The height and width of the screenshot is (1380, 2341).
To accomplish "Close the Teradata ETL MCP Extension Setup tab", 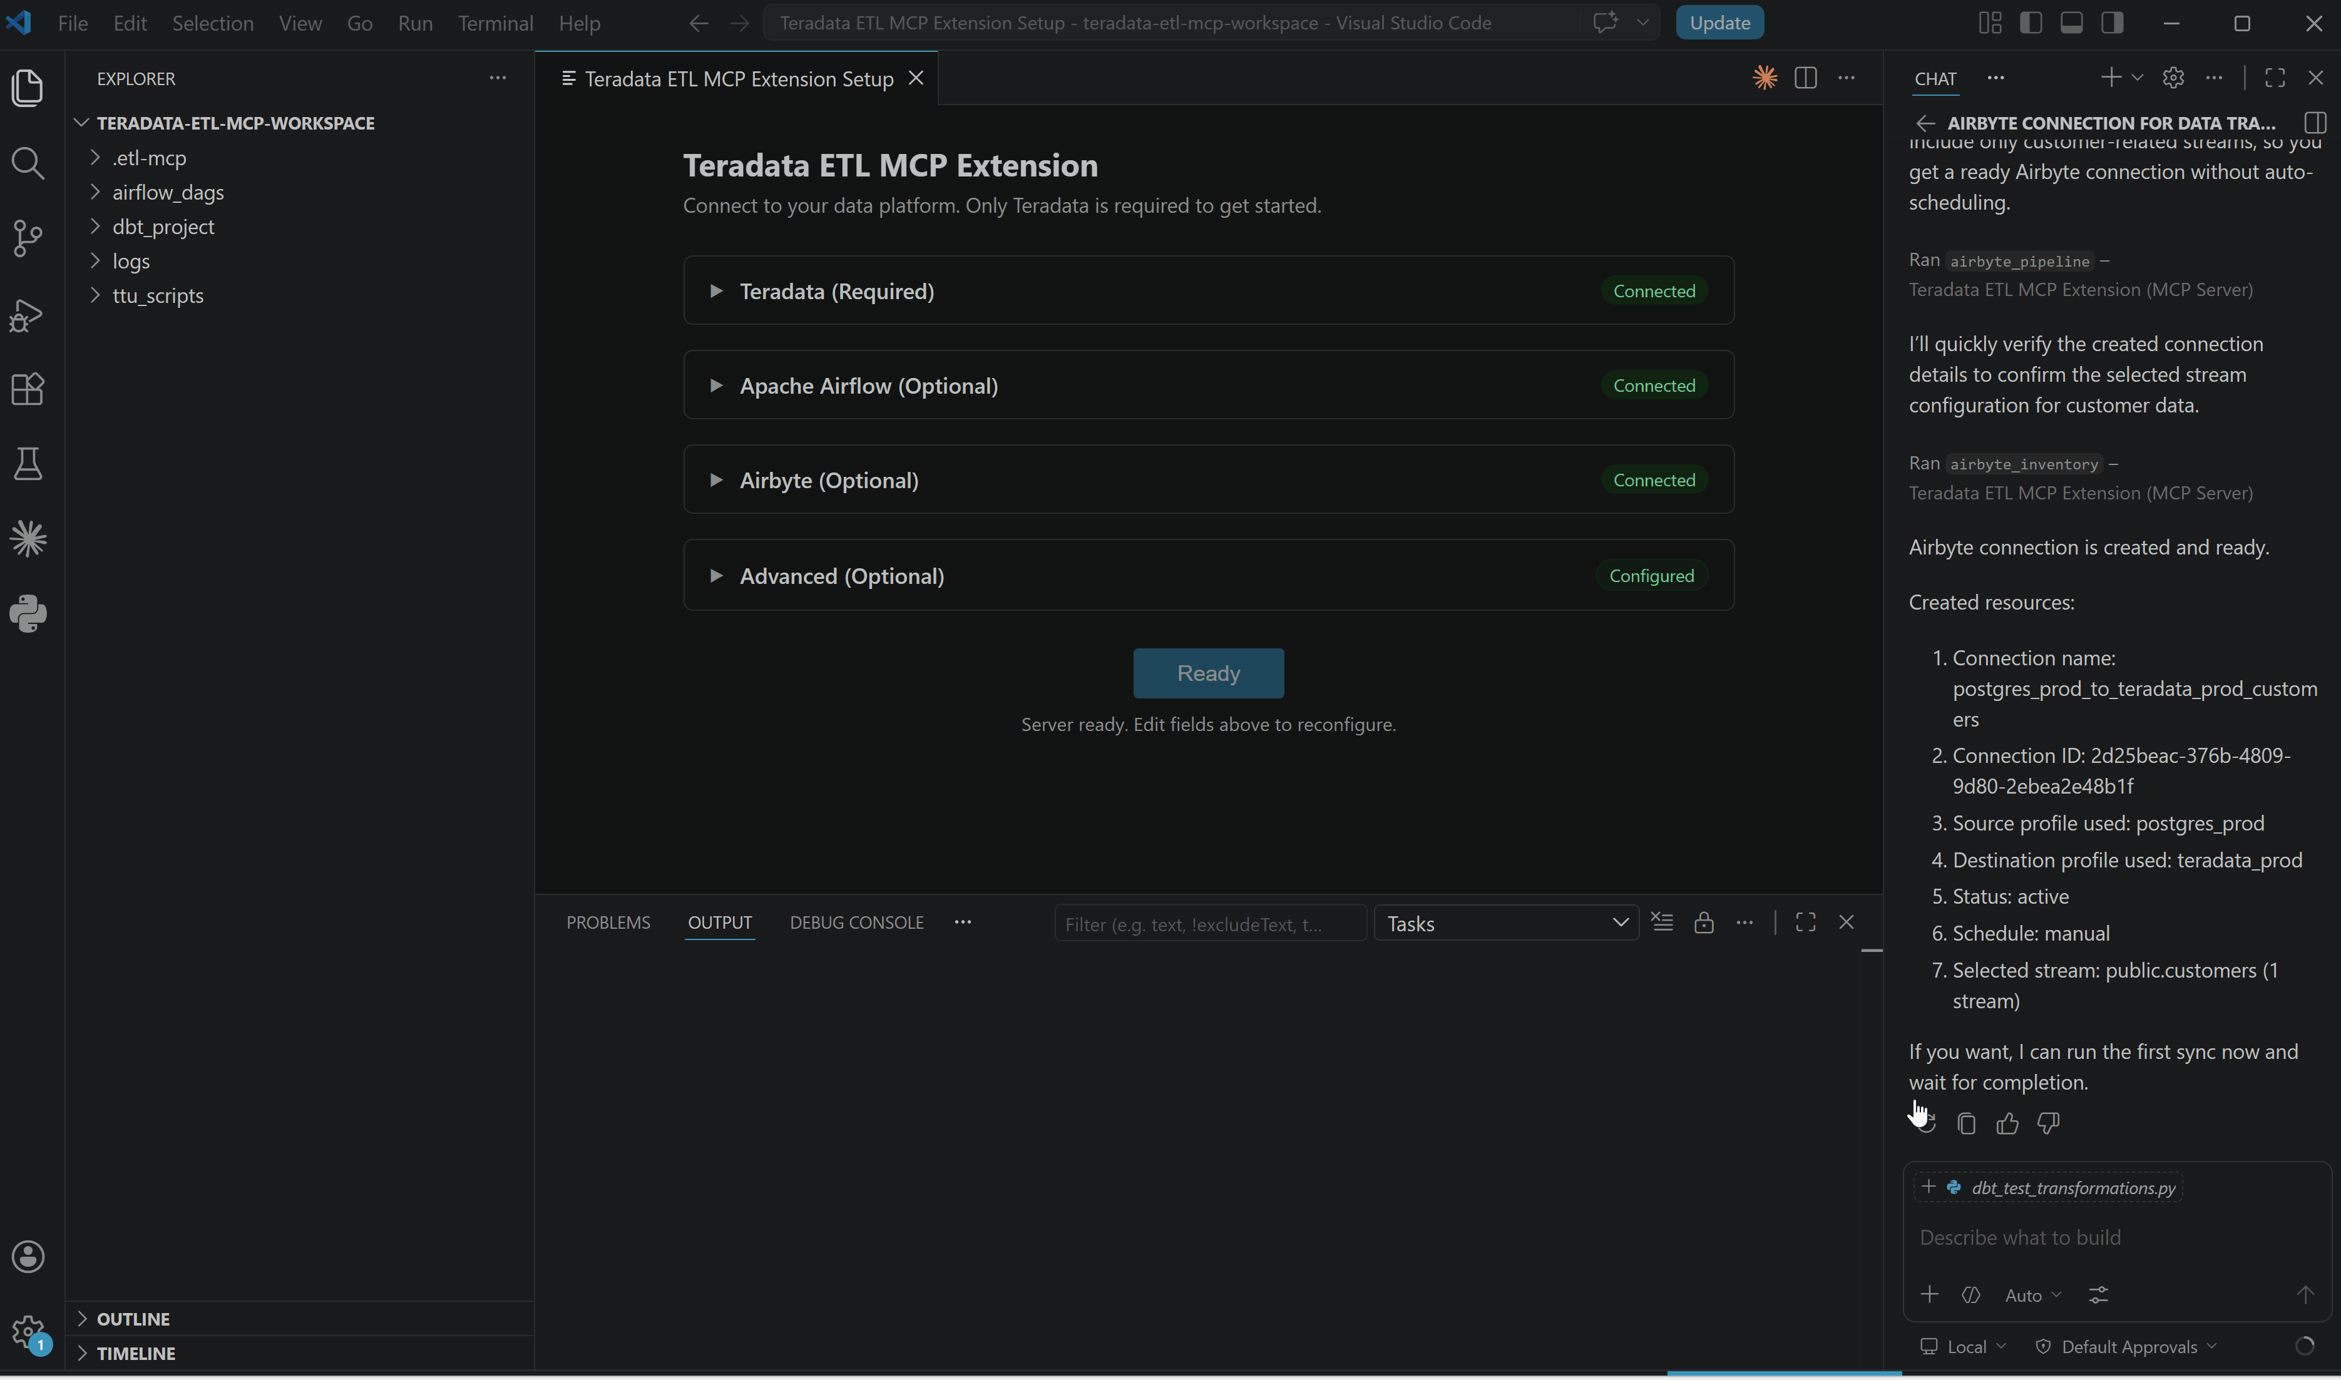I will click(916, 78).
